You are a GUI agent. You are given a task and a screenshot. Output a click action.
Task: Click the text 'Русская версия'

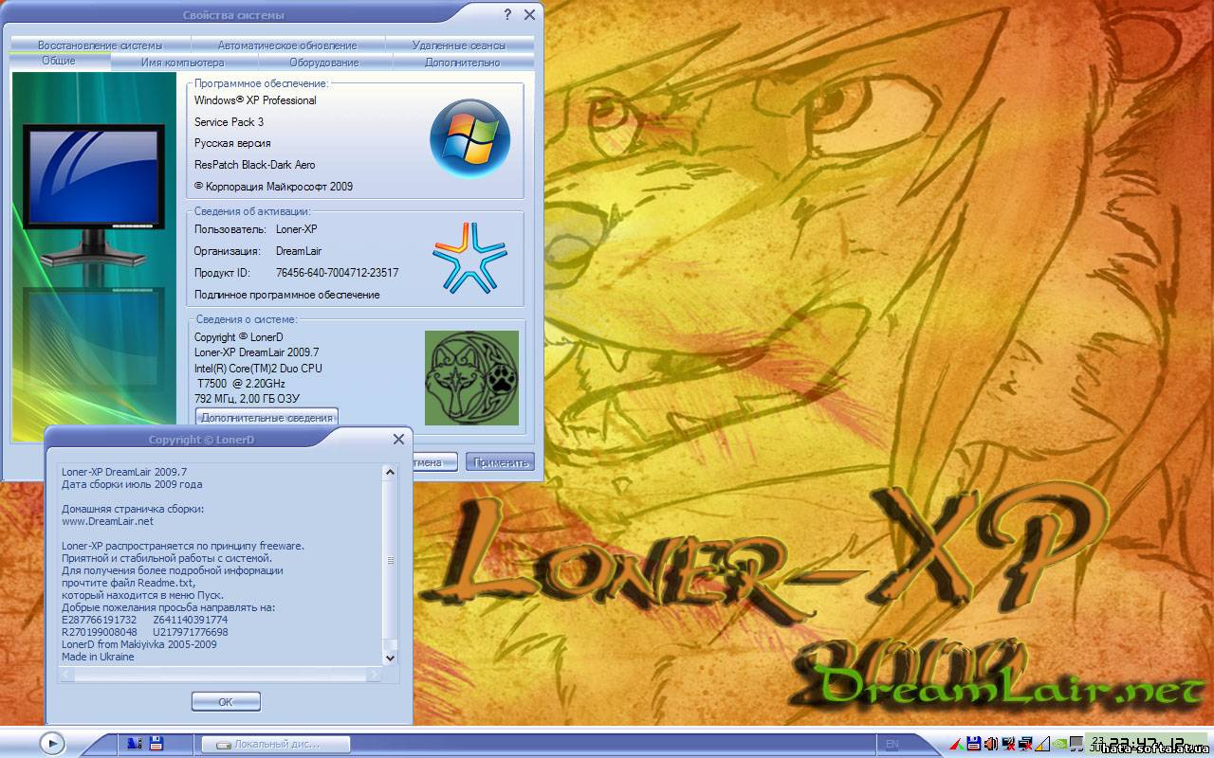[232, 143]
